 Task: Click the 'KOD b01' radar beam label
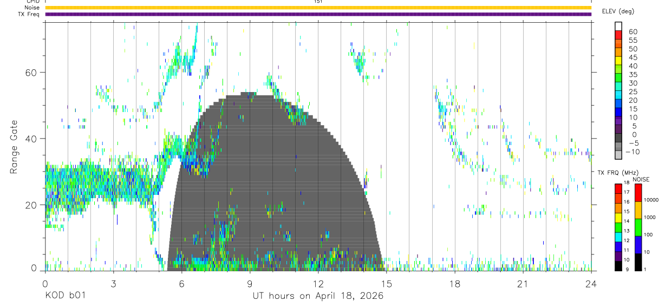(x=65, y=296)
